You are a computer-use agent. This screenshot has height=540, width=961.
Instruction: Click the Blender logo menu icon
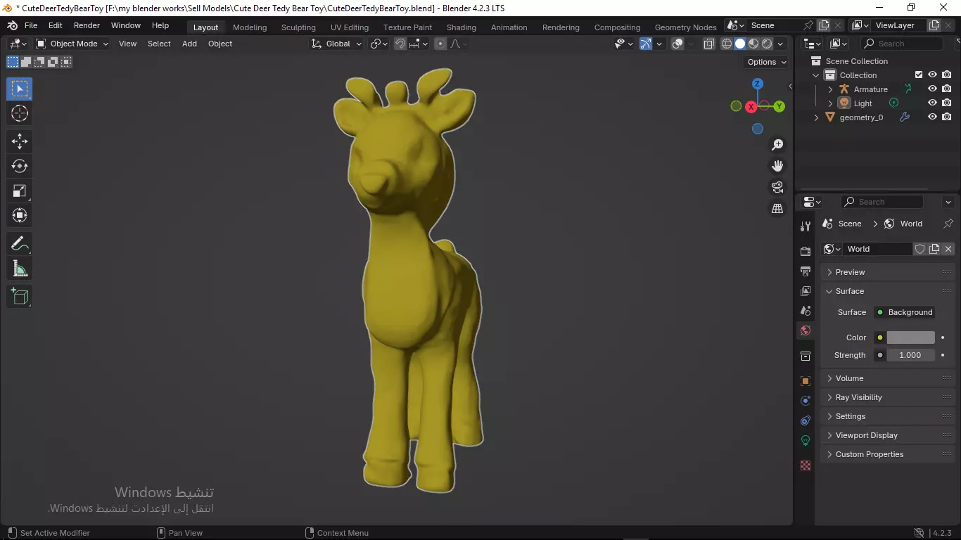tap(13, 25)
